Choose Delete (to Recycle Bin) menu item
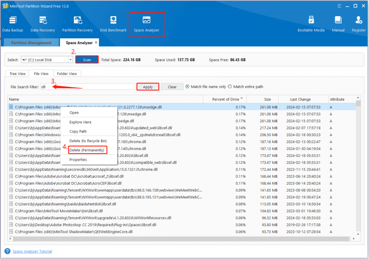Viewport: 369px width, 259px height. [89, 141]
